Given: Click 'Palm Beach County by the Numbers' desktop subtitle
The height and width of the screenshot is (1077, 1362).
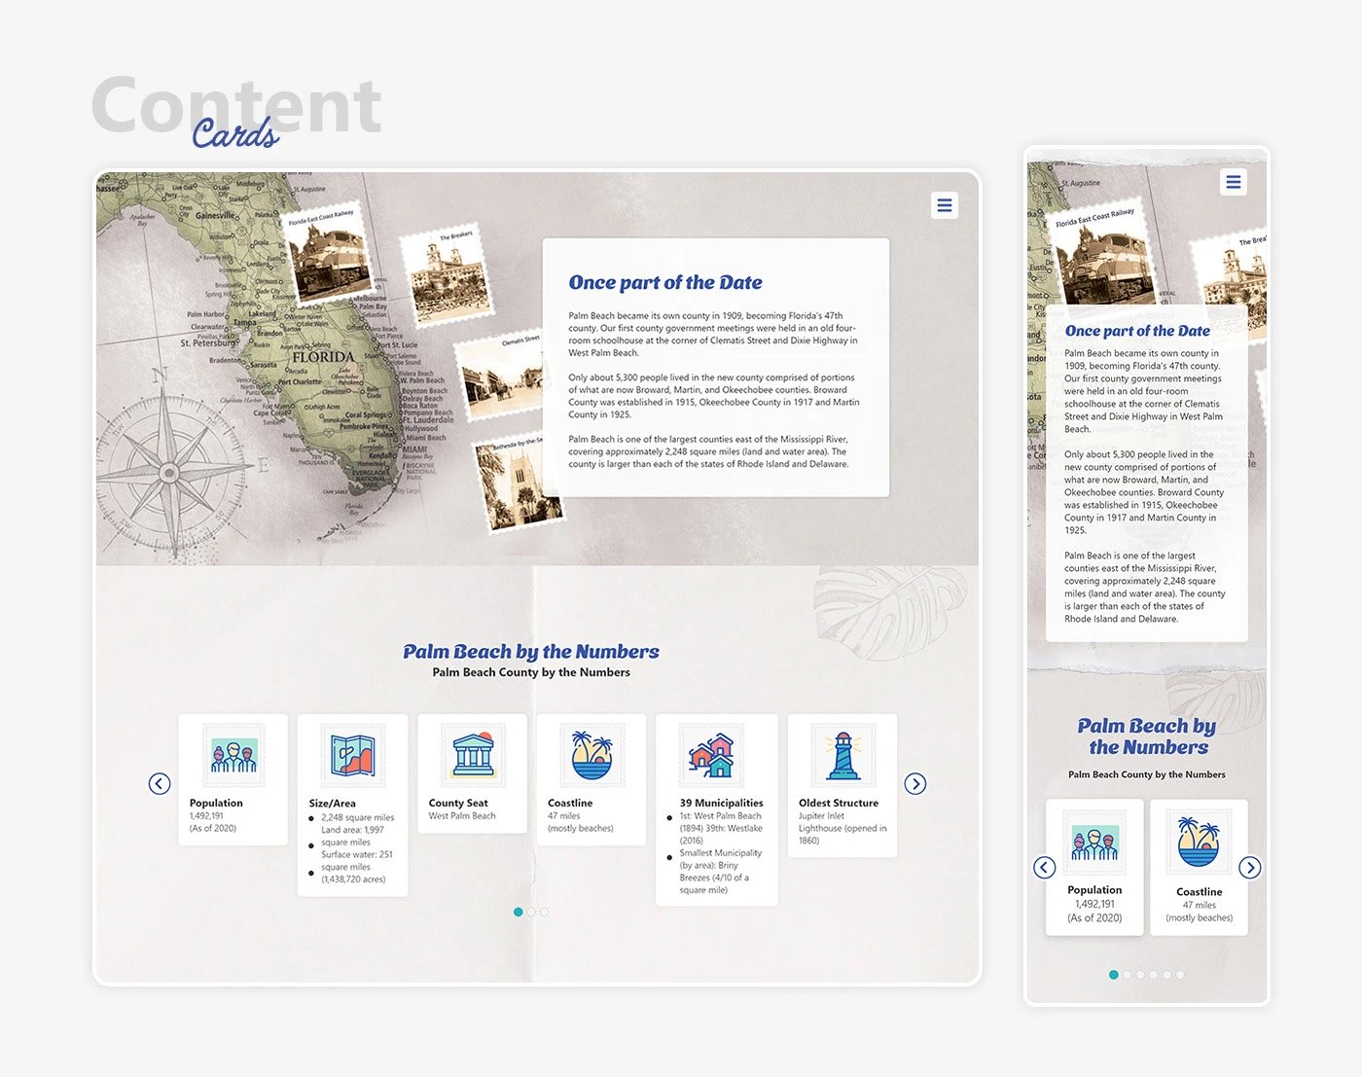Looking at the screenshot, I should click(x=531, y=672).
